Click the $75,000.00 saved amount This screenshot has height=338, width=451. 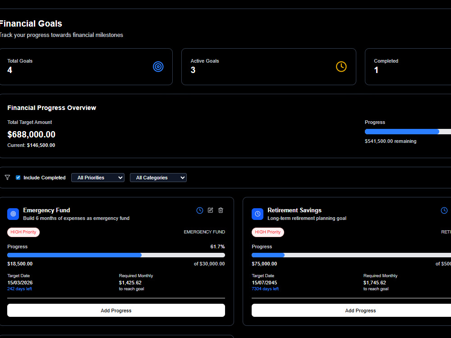pos(264,264)
